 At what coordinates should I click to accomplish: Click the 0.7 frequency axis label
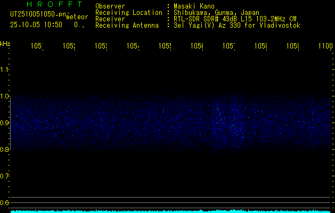pyautogui.click(x=5, y=176)
